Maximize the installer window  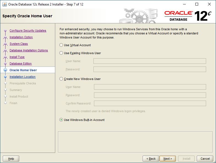(x=197, y=4)
